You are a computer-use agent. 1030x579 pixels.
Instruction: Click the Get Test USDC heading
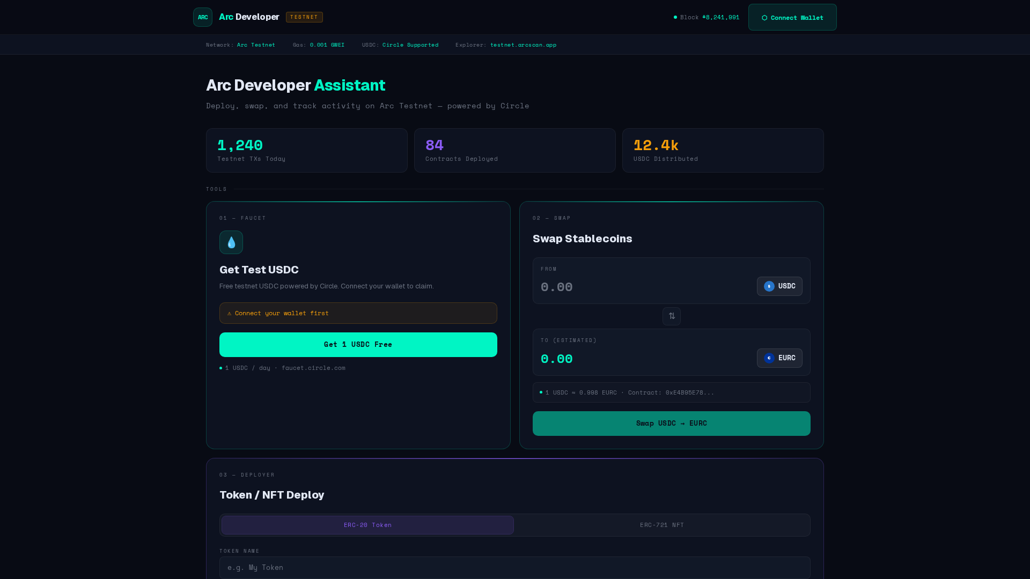coord(259,270)
